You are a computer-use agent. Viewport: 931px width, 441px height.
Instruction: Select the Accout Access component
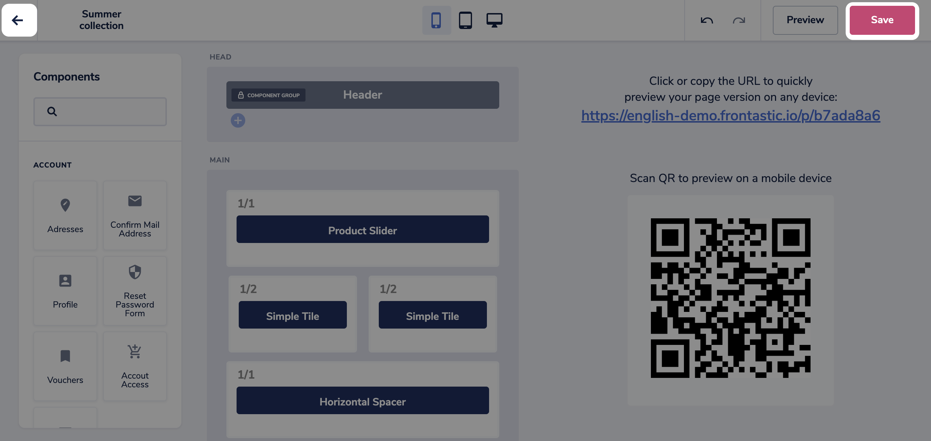click(135, 366)
